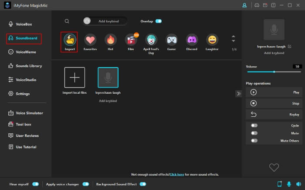Toggle Apply voice changer switch

click(86, 184)
